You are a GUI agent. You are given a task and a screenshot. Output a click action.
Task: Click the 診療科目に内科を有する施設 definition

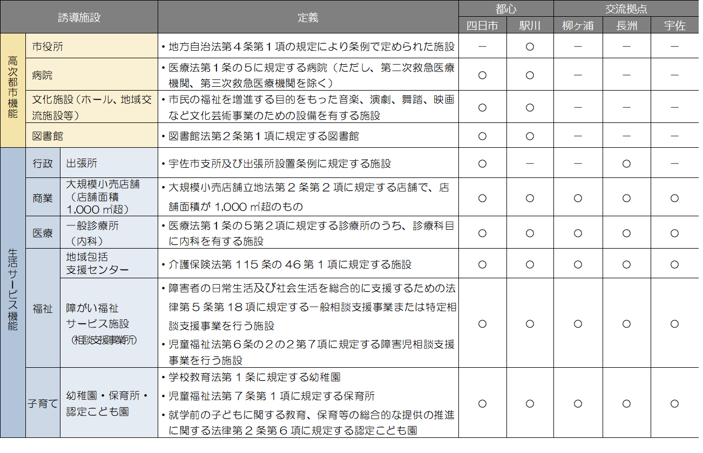pyautogui.click(x=308, y=233)
